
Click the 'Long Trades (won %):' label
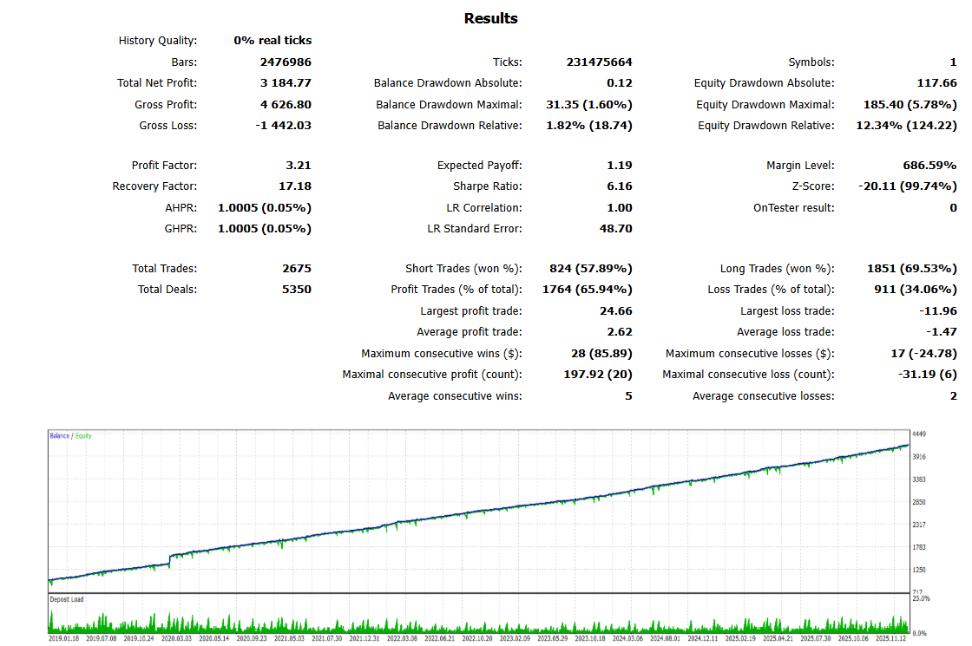[778, 268]
